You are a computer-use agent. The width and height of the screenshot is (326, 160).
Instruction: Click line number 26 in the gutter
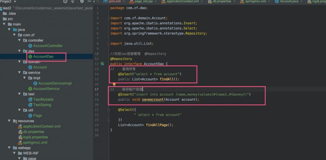96,135
